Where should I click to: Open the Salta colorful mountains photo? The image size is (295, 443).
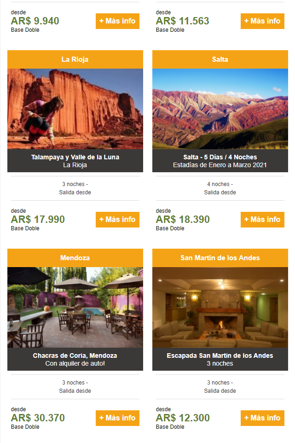(x=220, y=109)
